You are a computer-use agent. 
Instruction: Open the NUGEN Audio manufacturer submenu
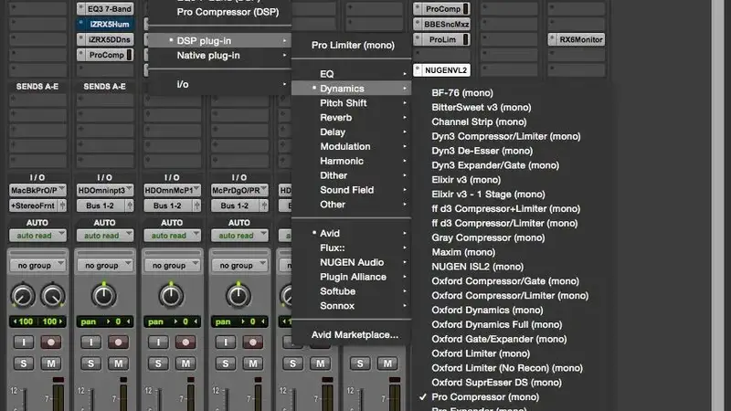(352, 262)
